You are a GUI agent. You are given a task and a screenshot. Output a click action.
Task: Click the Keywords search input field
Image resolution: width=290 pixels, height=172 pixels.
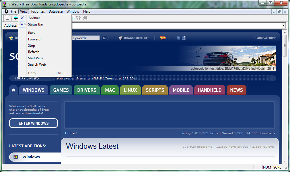pos(85,38)
